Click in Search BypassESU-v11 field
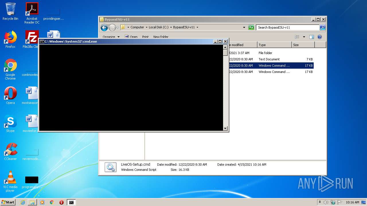Screen dimensions: 367x206 point(288,27)
